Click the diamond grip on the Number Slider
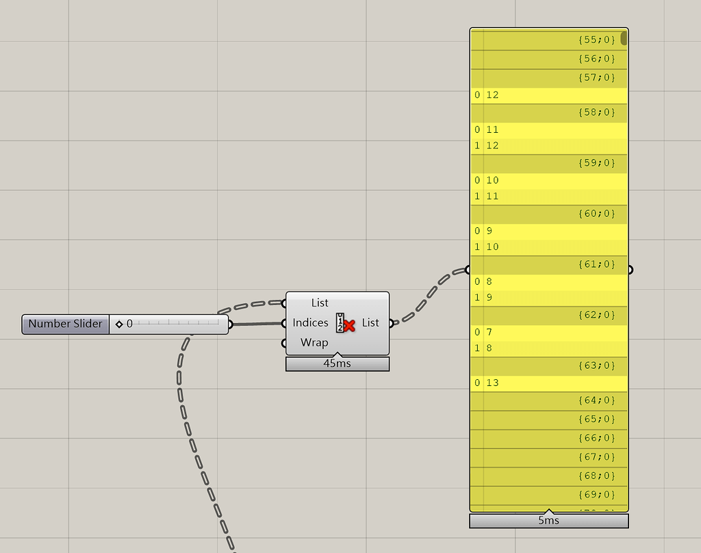This screenshot has width=701, height=553. 120,324
